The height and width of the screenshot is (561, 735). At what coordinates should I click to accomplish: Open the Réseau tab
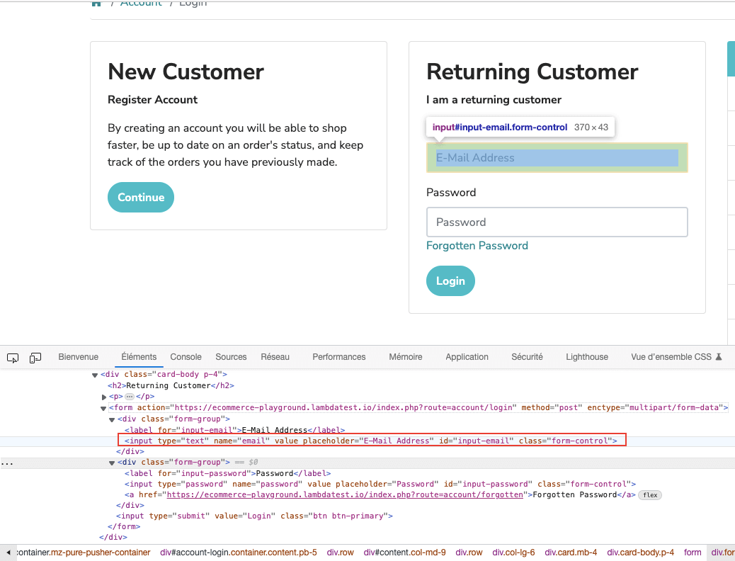point(275,357)
